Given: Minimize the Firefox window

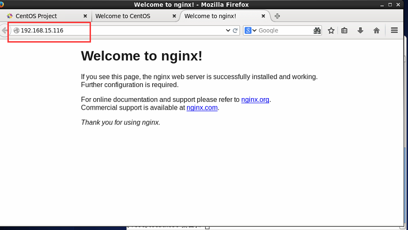Looking at the screenshot, I should click(x=382, y=5).
